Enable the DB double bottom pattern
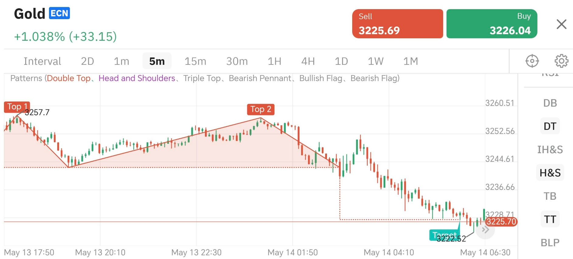The image size is (573, 259). pos(550,103)
